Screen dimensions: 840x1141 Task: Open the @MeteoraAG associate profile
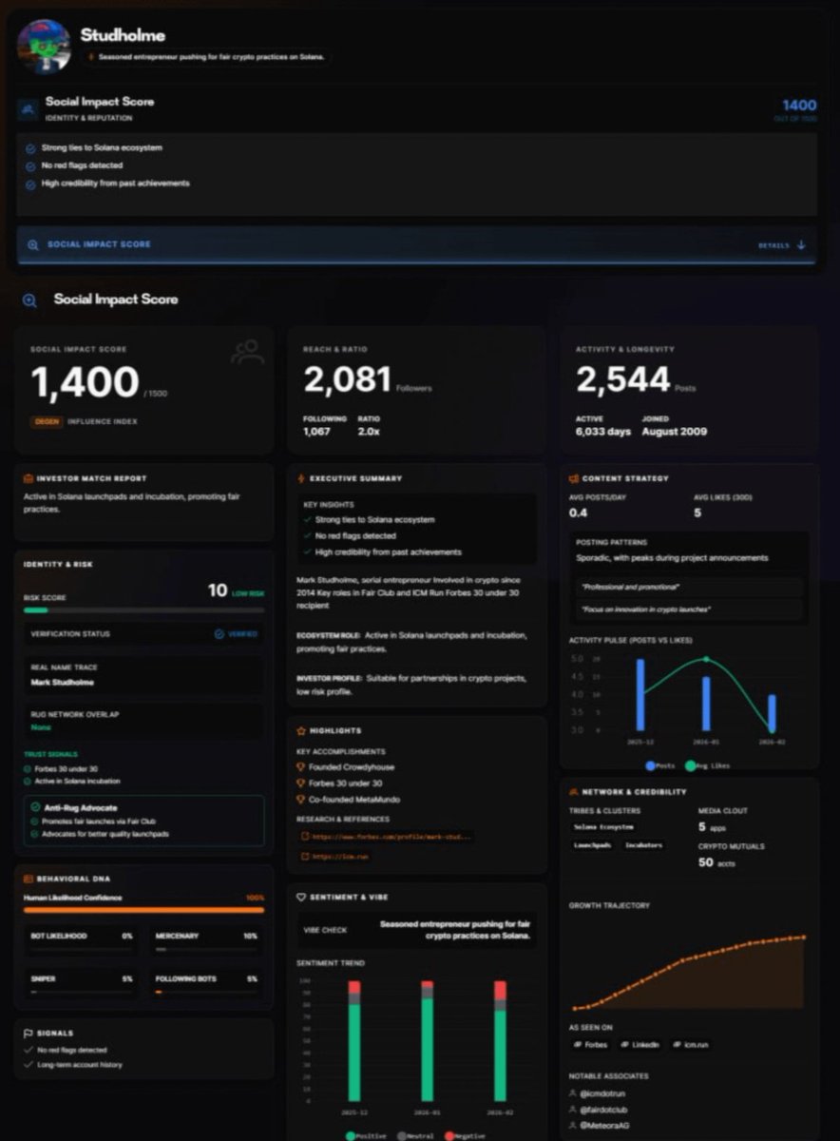tap(604, 1126)
